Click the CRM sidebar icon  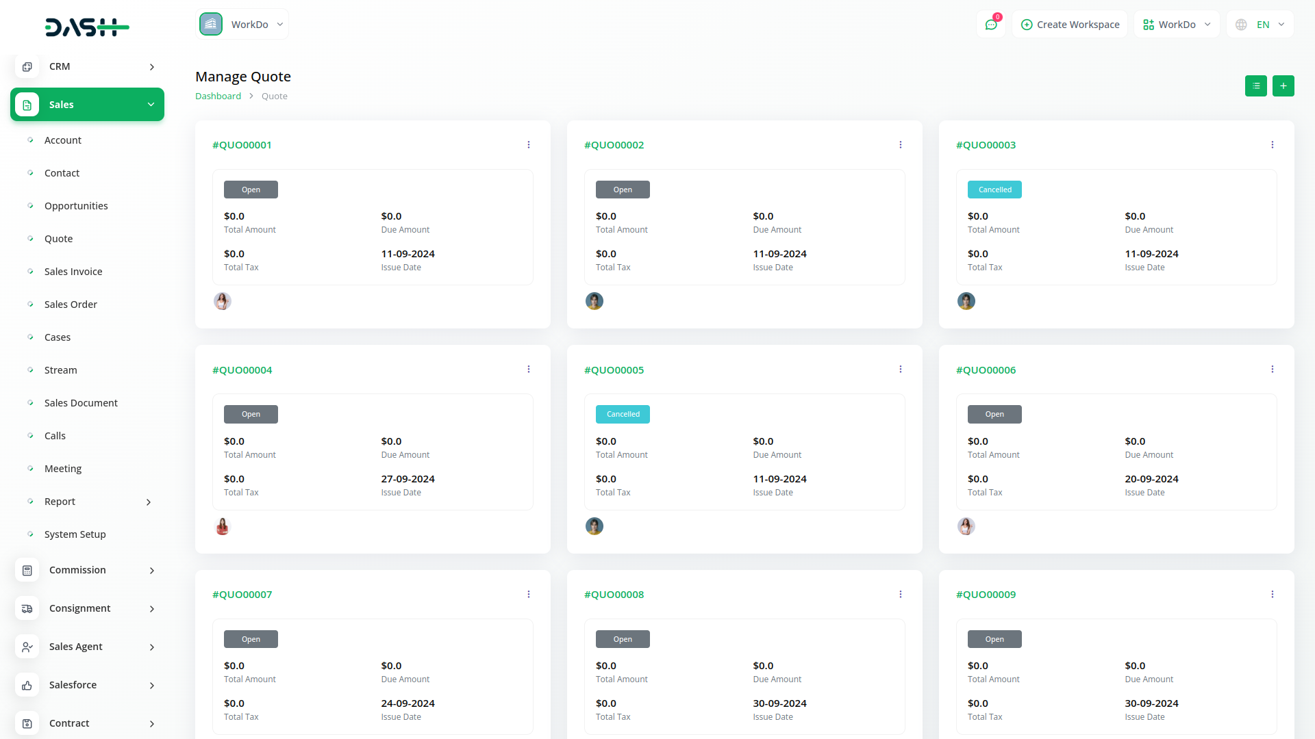[x=27, y=66]
